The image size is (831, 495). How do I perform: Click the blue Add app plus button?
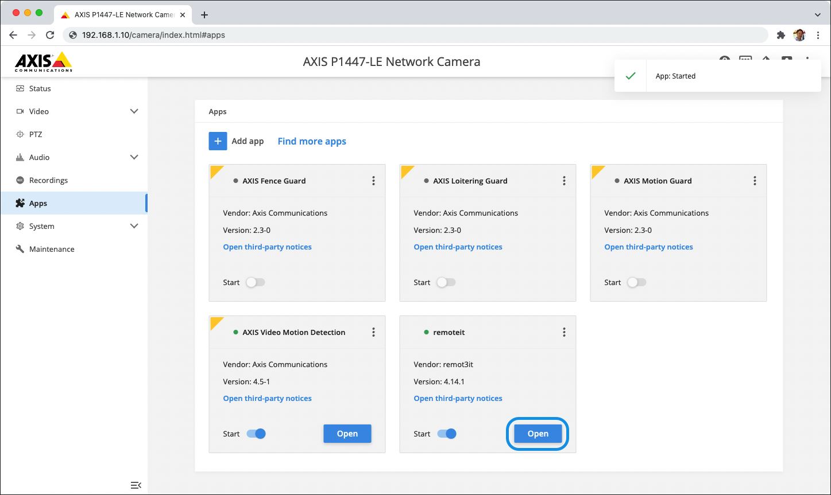(218, 141)
